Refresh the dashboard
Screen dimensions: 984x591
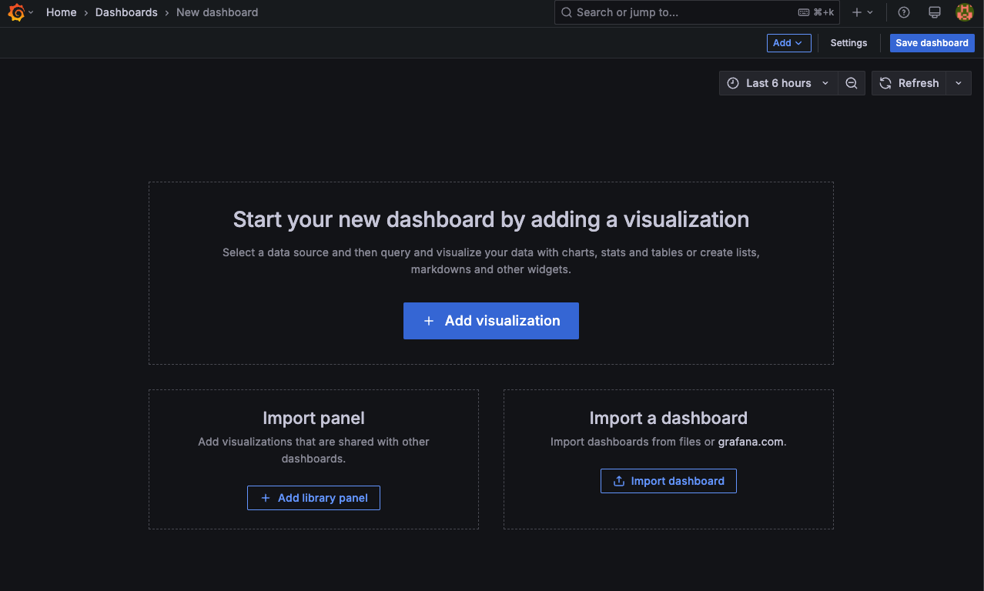point(910,83)
